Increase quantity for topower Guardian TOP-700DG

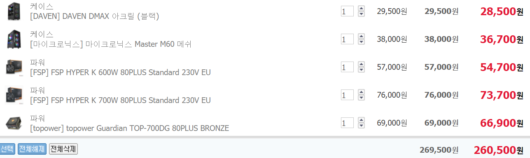(x=361, y=120)
